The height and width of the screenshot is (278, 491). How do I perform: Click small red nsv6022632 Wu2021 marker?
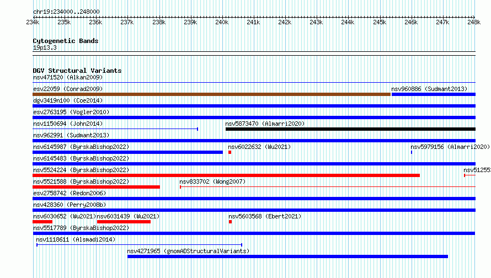tap(230, 152)
